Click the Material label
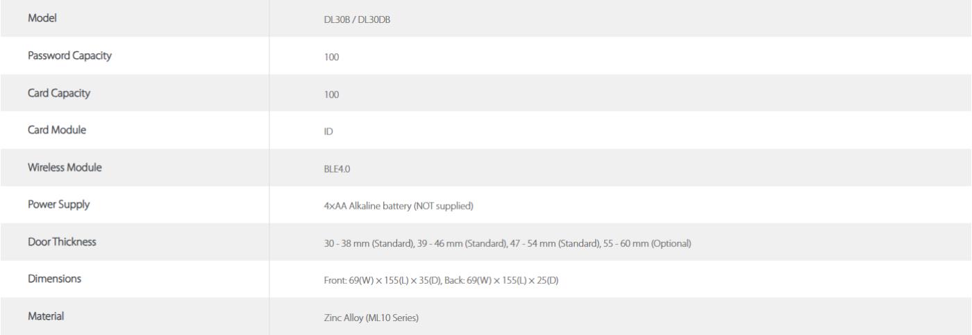Screen dimensions: 972x335 [47, 316]
